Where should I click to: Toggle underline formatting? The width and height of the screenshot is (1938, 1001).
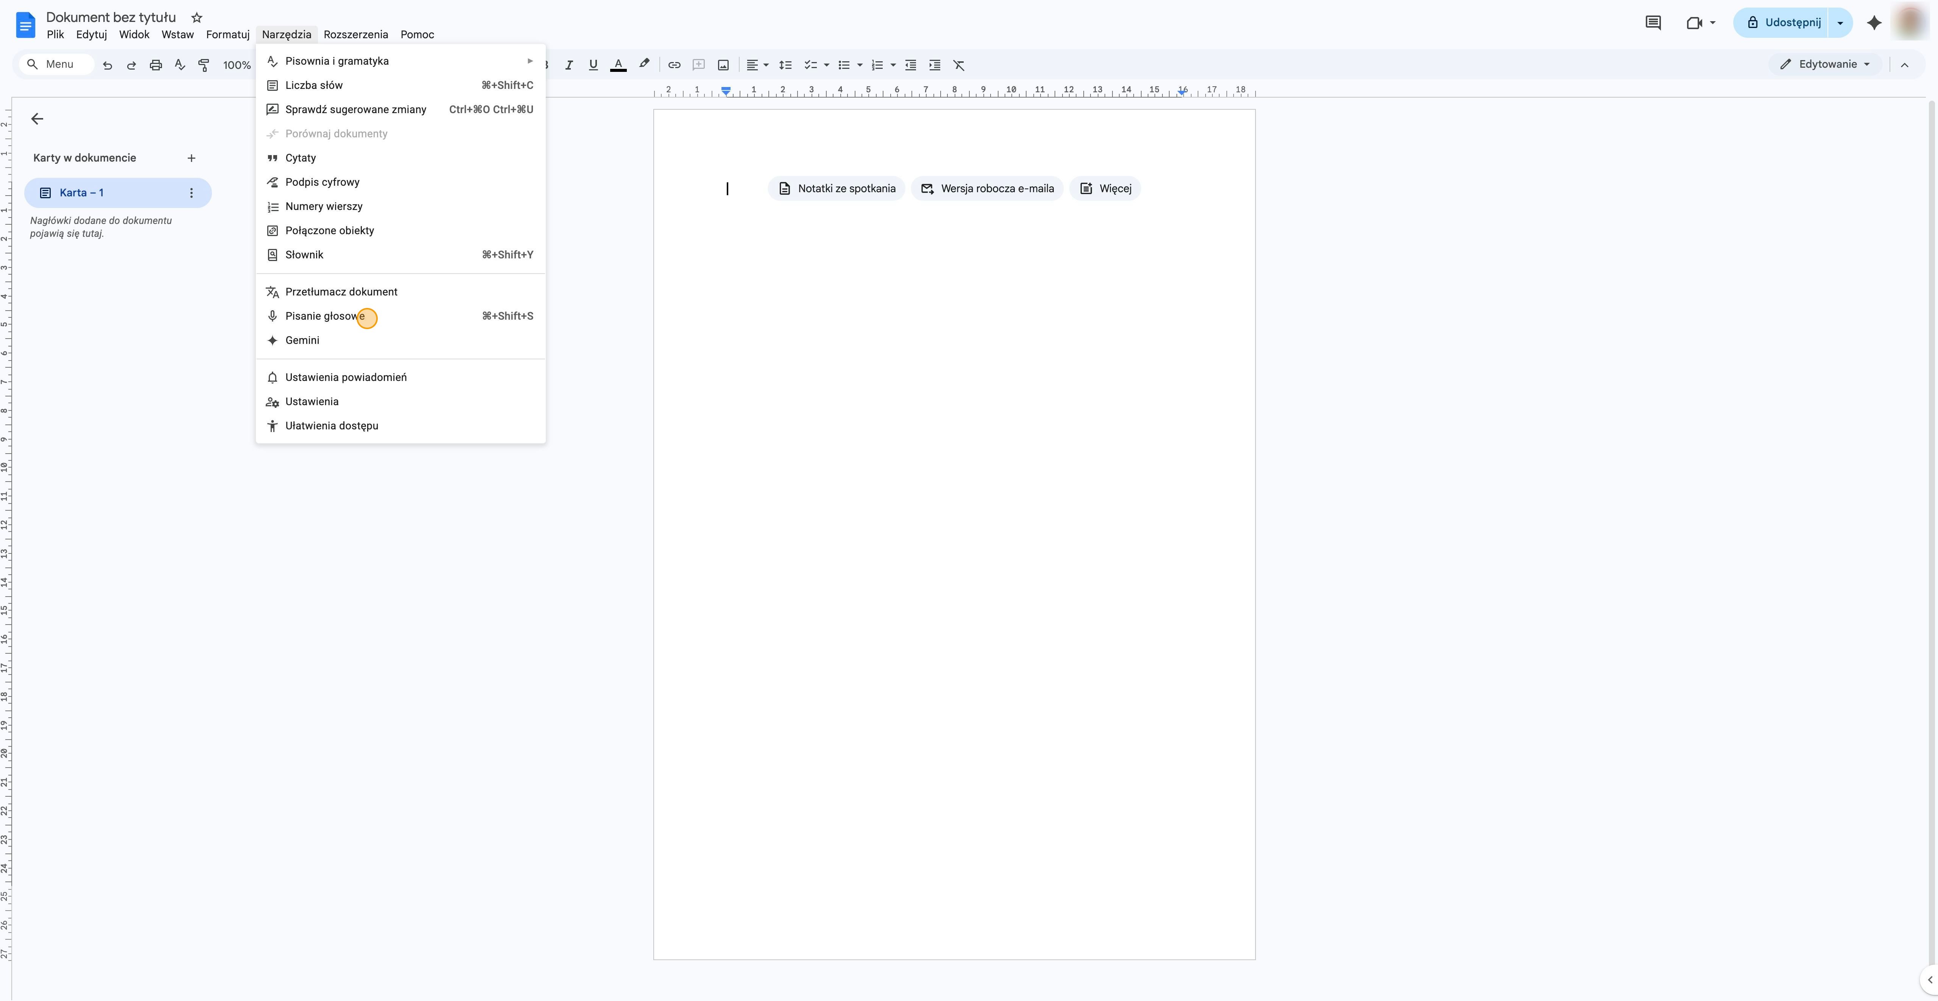pyautogui.click(x=594, y=65)
